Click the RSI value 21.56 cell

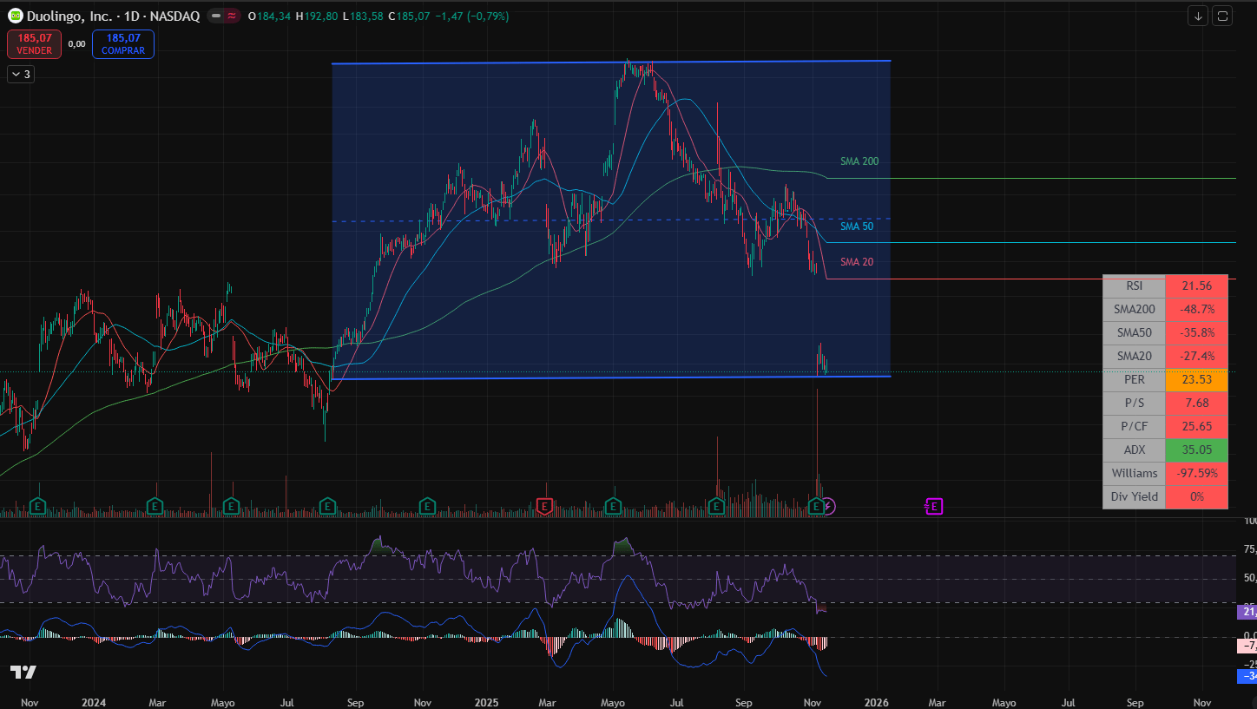click(1196, 286)
